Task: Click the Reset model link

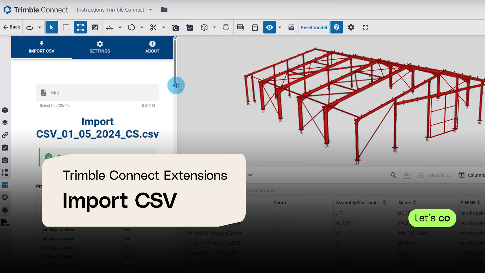Action: coord(314,27)
